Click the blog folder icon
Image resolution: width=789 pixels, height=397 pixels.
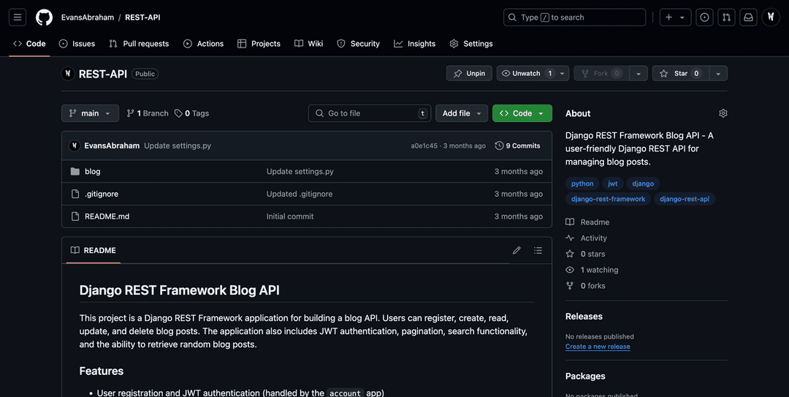[75, 171]
